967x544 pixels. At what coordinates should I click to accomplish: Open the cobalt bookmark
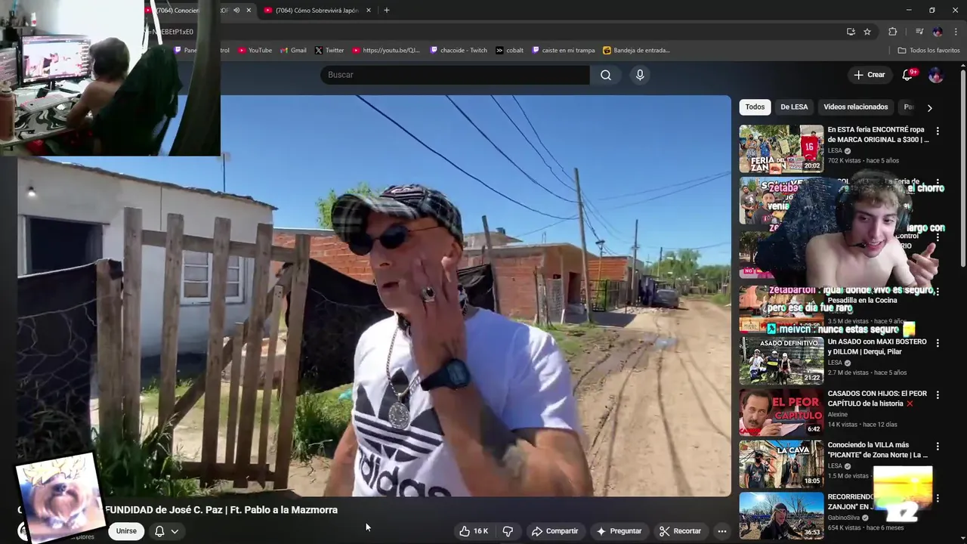[x=510, y=51]
